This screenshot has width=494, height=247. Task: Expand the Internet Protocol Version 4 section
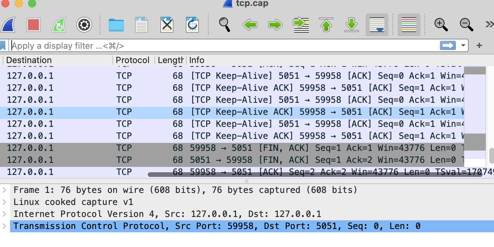[x=5, y=214]
